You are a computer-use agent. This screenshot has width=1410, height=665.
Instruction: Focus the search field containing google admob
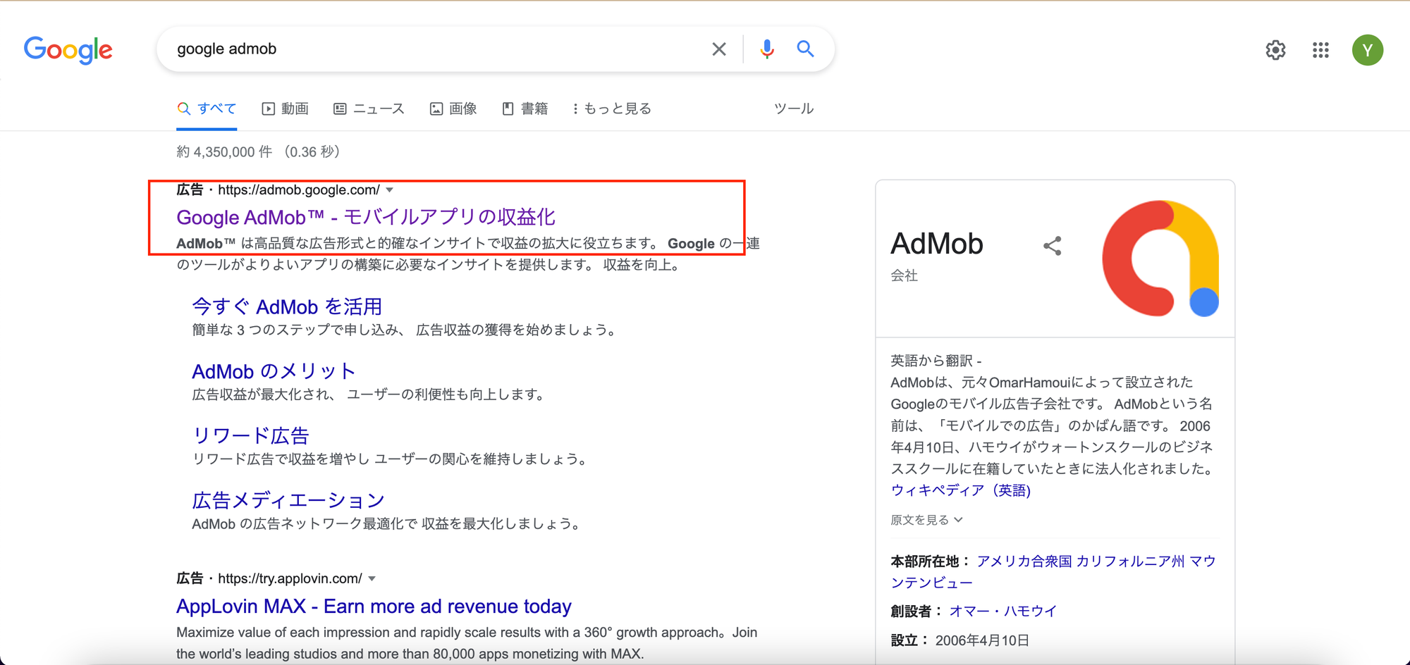[x=437, y=49]
